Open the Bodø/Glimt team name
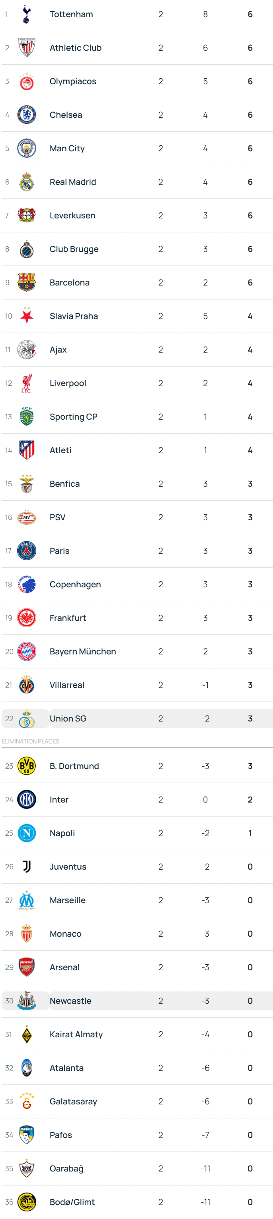Screen dimensions: 273x1219 72,1201
